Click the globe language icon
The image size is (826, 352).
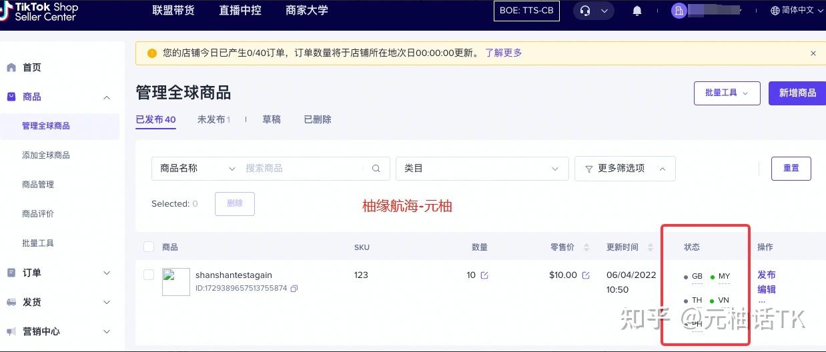click(x=775, y=11)
